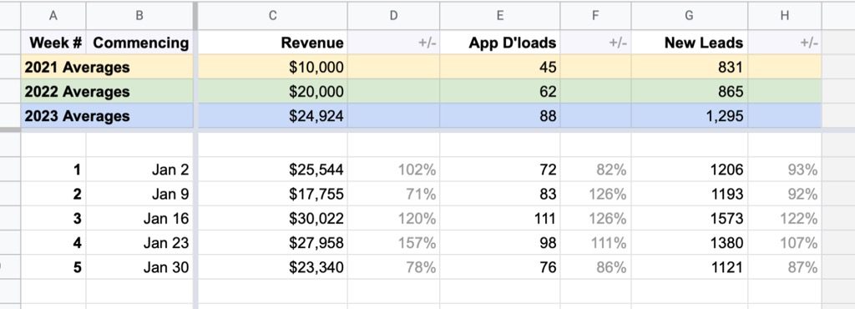
Task: Select the 86% downloads change cell
Action: tap(596, 267)
